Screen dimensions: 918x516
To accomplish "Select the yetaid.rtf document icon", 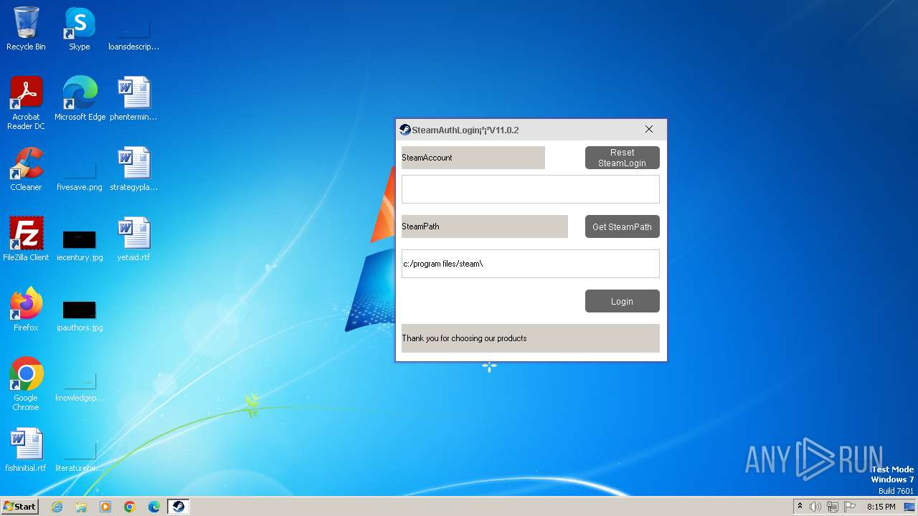I will (x=133, y=239).
